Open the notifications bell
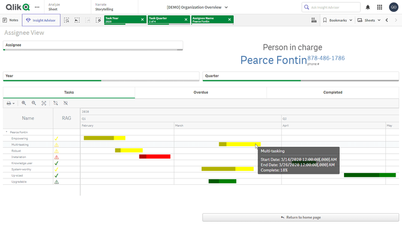The height and width of the screenshot is (226, 402). 368,7
